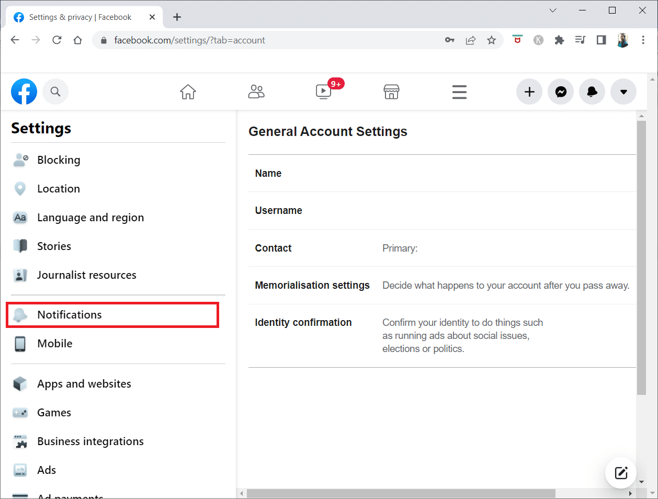Open the Extensions puzzle icon
Image resolution: width=658 pixels, height=499 pixels.
559,40
